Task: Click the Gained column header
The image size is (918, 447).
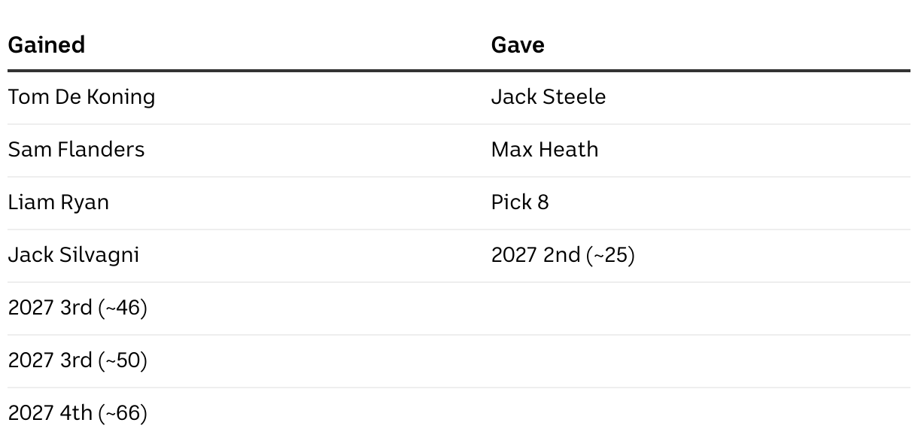Action: (46, 45)
